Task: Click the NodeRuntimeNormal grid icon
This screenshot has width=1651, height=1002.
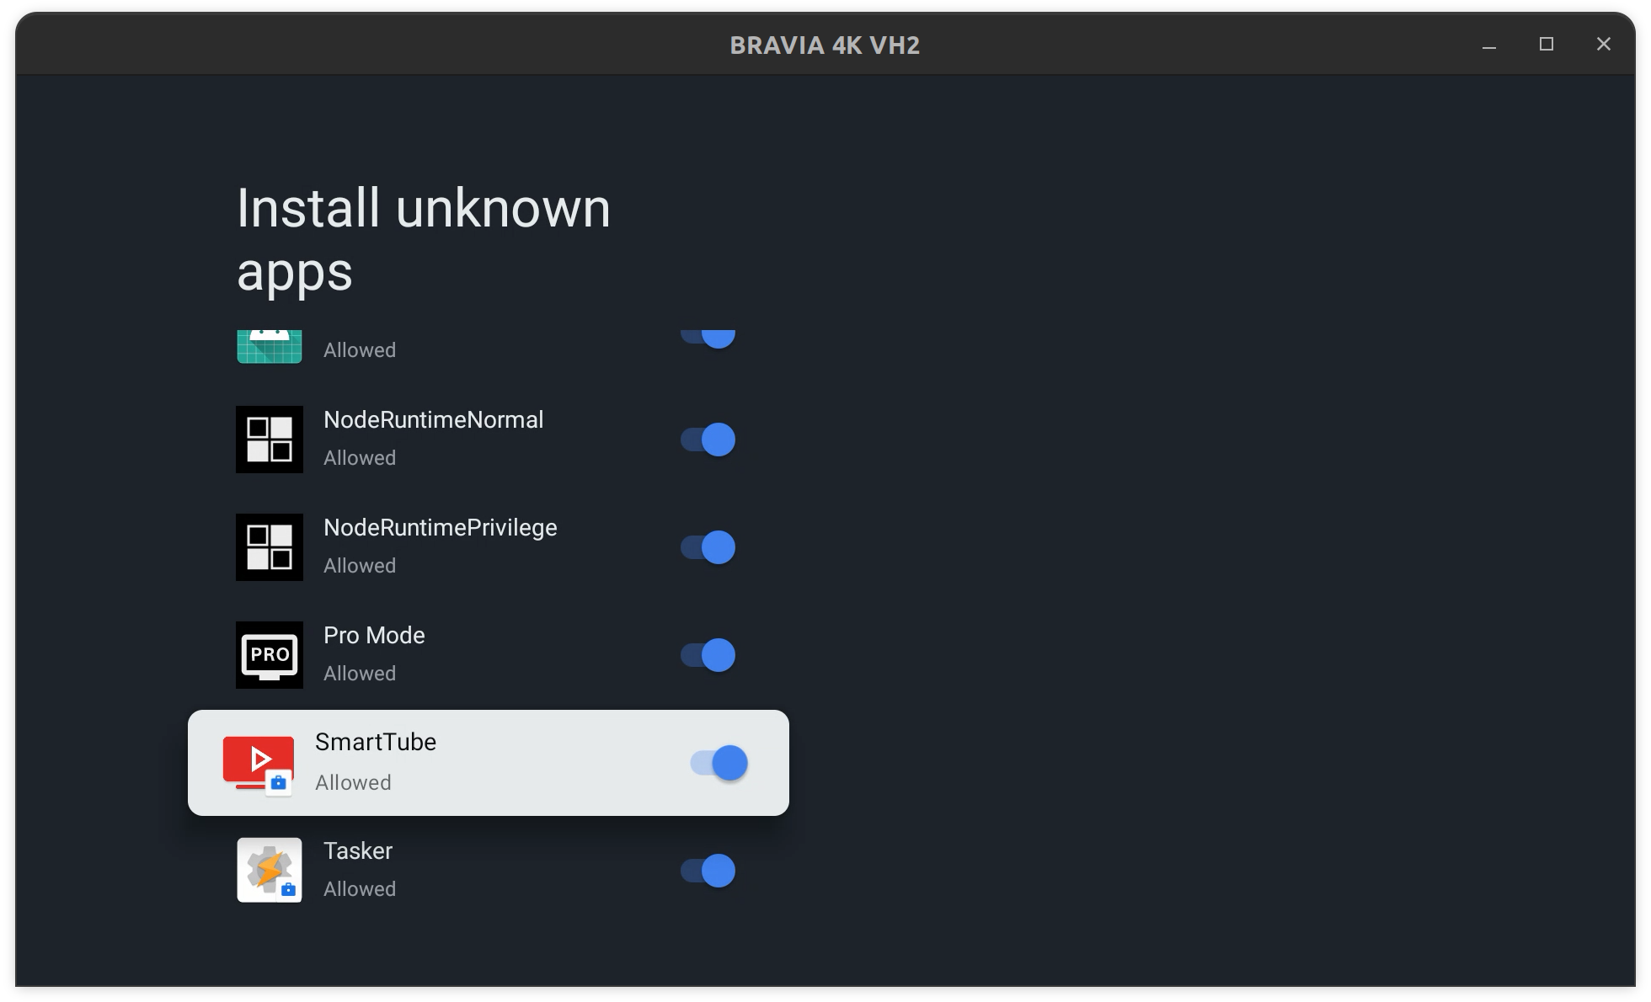Action: 270,439
